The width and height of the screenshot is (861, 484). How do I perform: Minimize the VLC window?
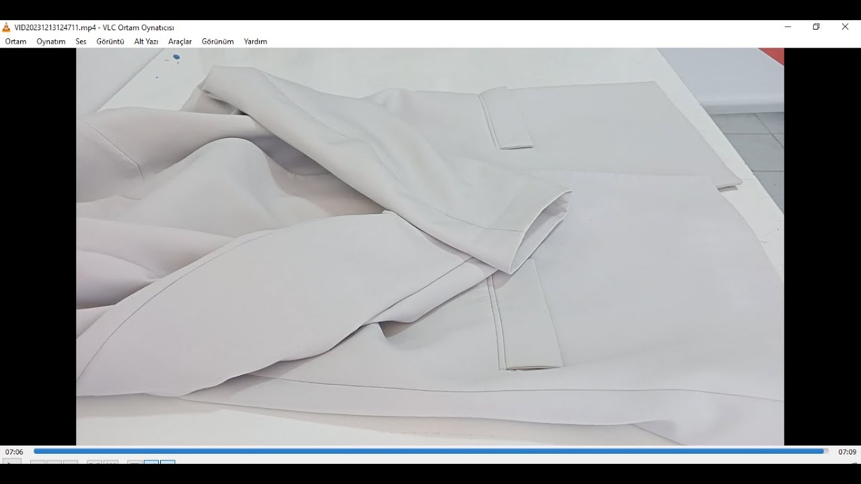pos(788,27)
